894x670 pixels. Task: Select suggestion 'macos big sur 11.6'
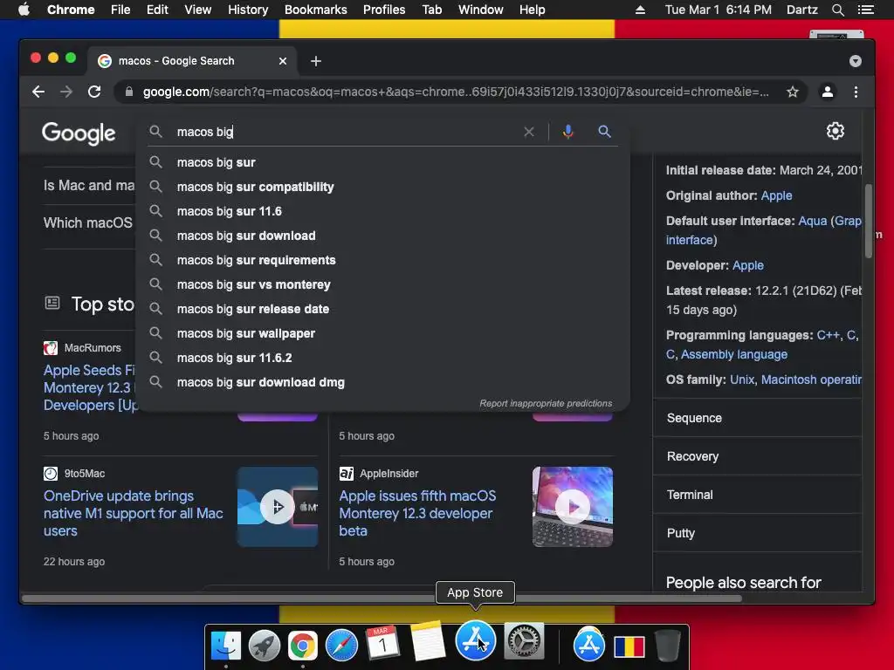pyautogui.click(x=383, y=211)
